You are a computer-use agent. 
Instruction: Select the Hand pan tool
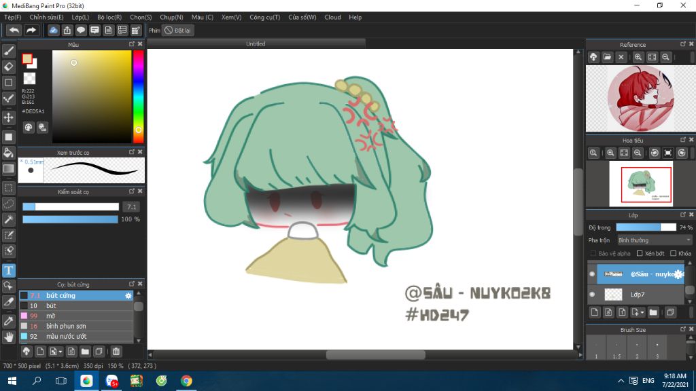[x=8, y=337]
